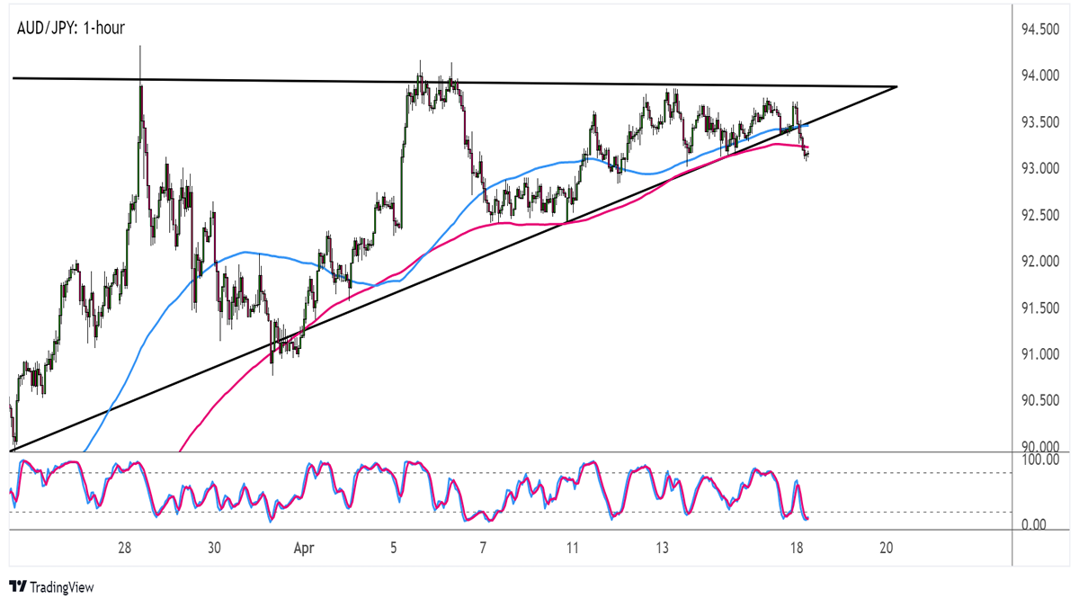
Task: Click the 28 date label on time axis
Action: pos(125,547)
